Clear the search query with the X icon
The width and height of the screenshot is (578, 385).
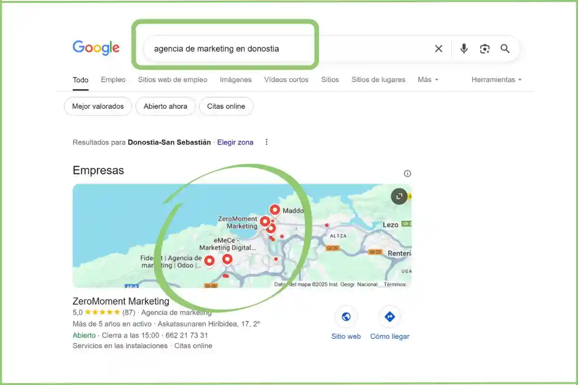pos(438,48)
